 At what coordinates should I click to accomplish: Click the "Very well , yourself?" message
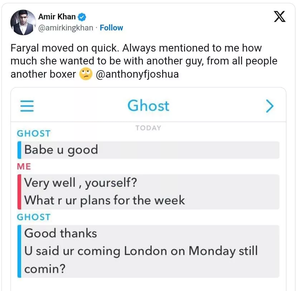[x=81, y=183]
